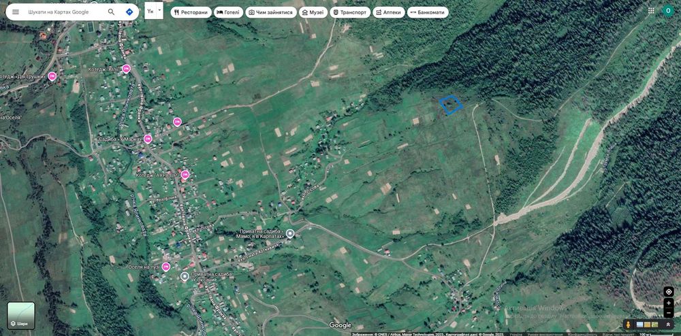Open the blue directions icon
This screenshot has width=681, height=336.
coord(129,12)
